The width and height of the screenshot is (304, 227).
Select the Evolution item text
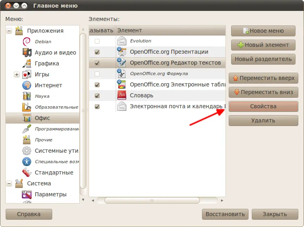coord(140,41)
